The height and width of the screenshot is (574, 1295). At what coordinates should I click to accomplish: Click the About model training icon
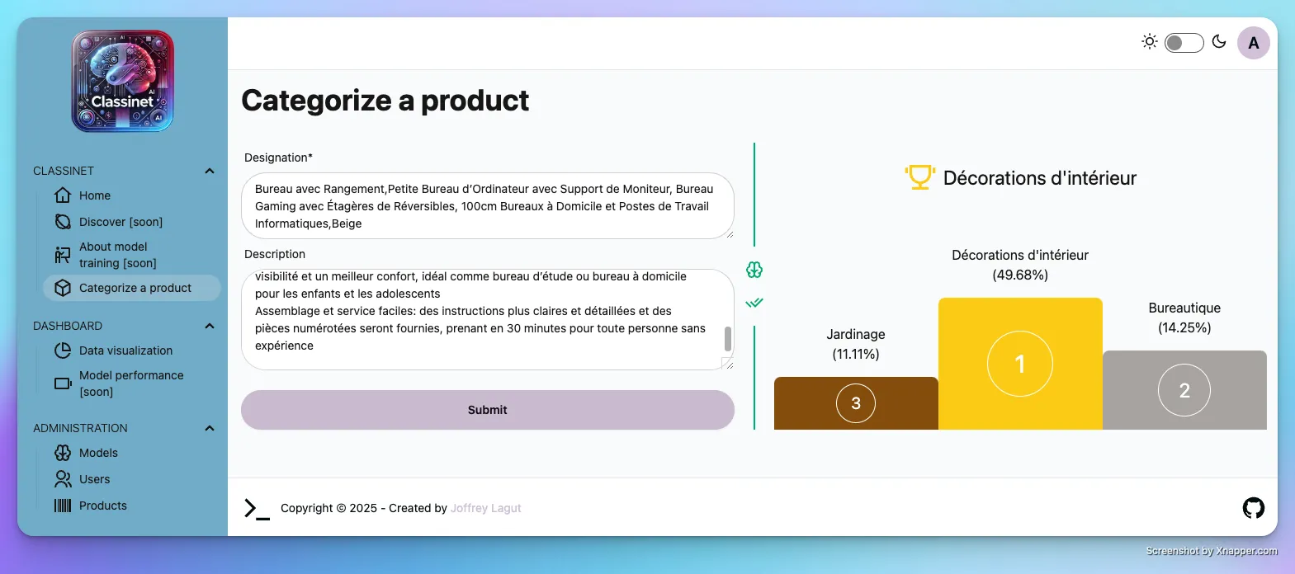pos(63,255)
